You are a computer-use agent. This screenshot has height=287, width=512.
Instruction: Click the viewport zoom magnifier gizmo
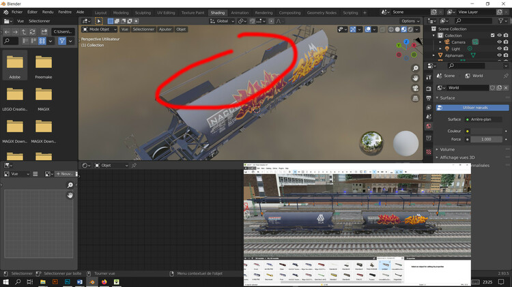(415, 68)
